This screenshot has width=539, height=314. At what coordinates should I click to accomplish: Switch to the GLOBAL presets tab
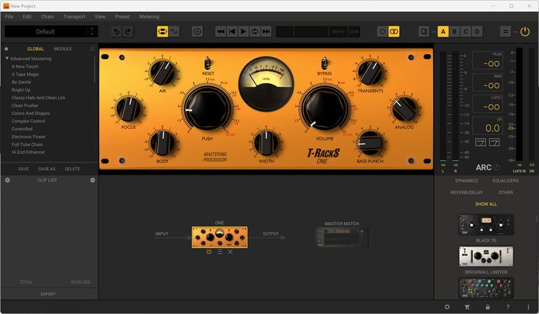[x=35, y=49]
